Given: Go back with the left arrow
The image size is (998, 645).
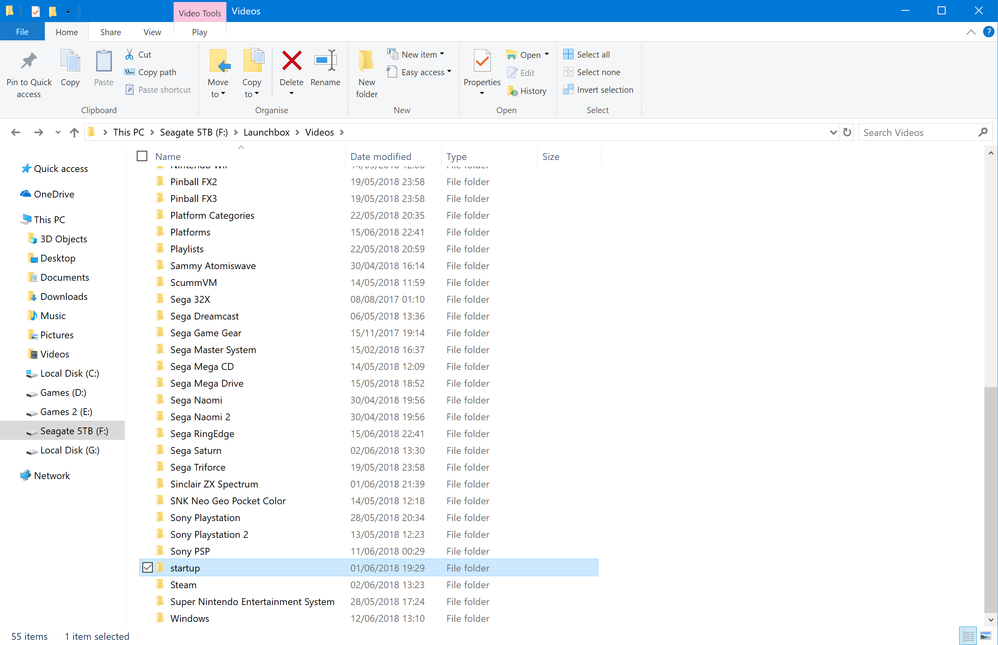Looking at the screenshot, I should click(x=16, y=132).
